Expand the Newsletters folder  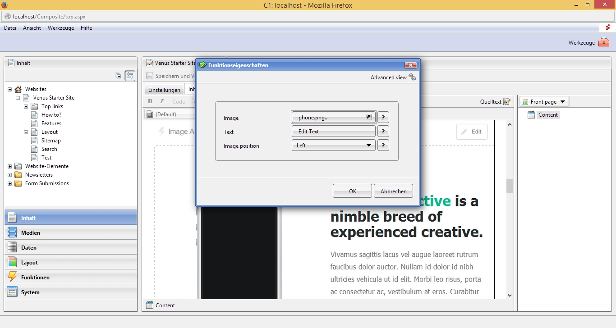[x=10, y=175]
